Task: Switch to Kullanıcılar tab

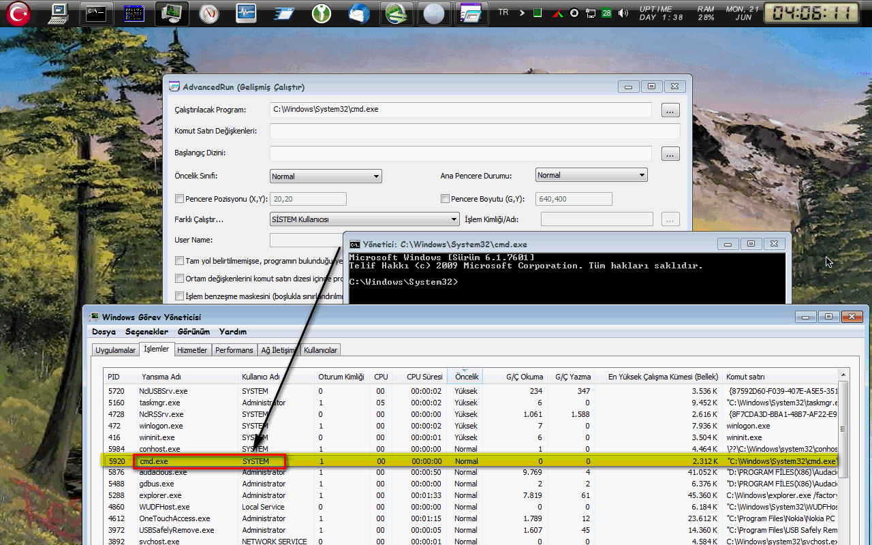Action: click(320, 350)
